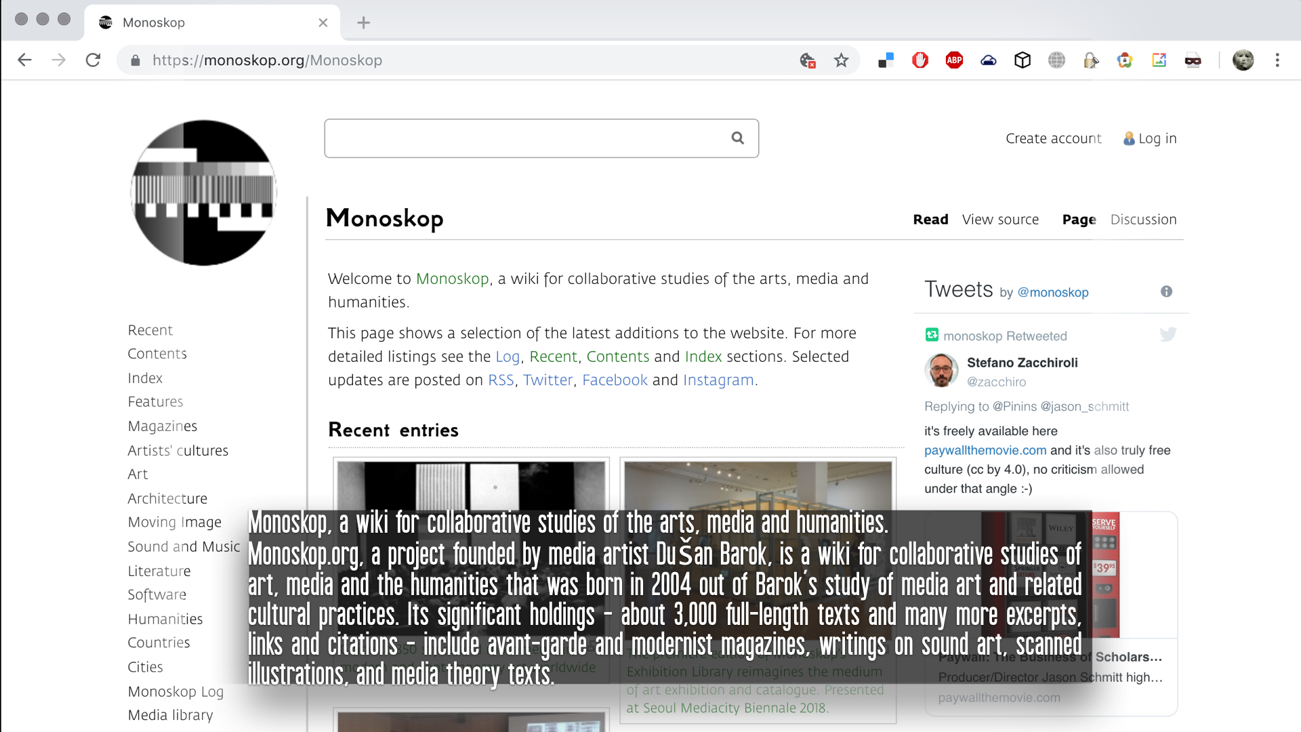Go back to the previous page
The height and width of the screenshot is (732, 1301).
coord(25,60)
